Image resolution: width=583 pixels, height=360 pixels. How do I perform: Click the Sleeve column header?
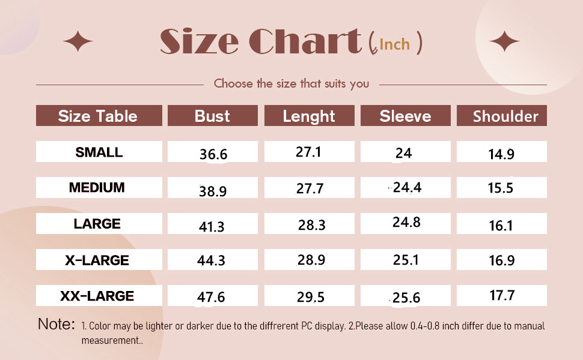pos(405,116)
